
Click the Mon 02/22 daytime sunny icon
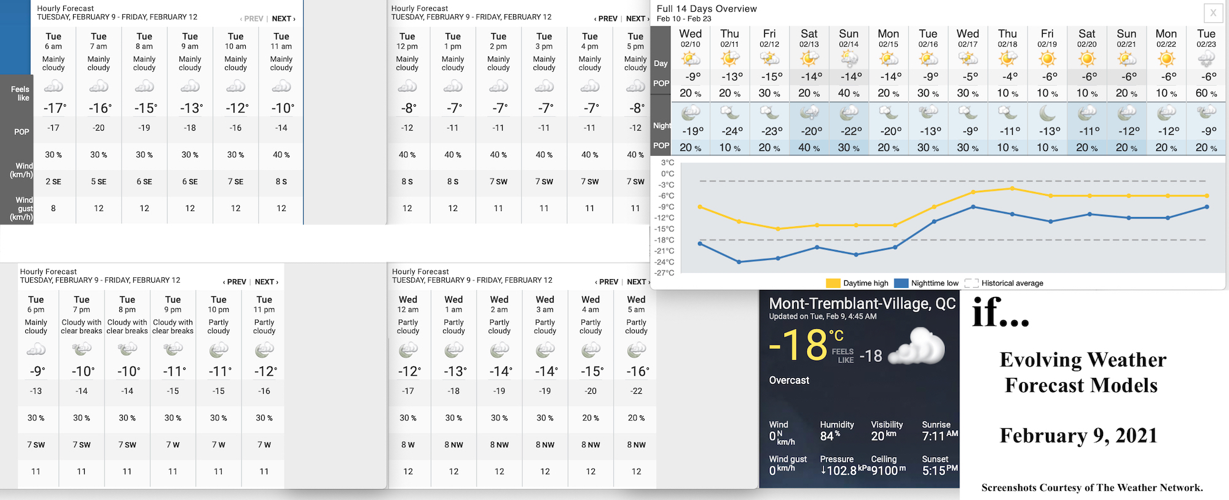(x=1166, y=59)
